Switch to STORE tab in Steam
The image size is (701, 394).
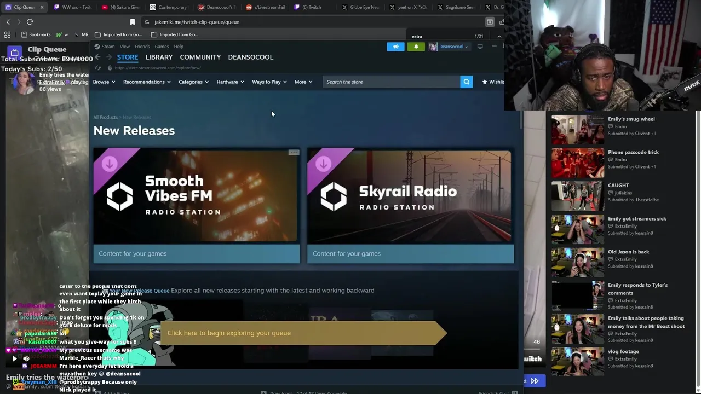pos(127,57)
